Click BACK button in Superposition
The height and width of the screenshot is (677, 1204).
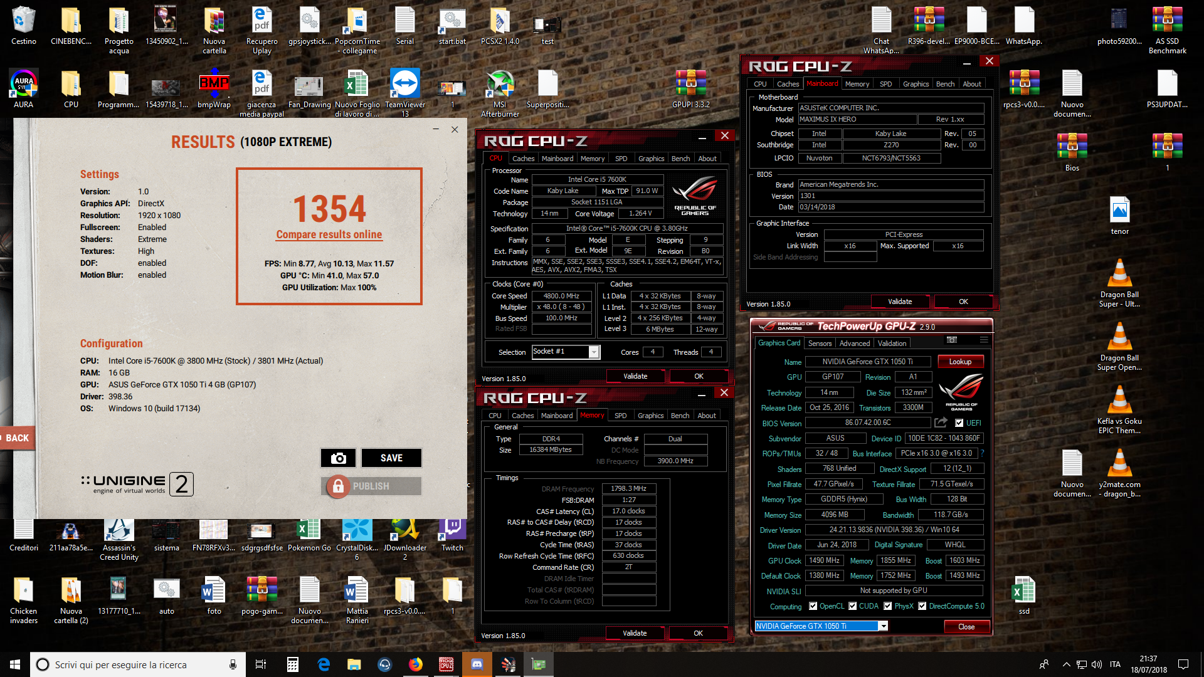pos(17,438)
